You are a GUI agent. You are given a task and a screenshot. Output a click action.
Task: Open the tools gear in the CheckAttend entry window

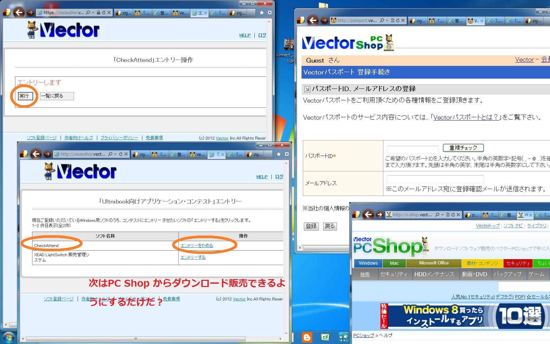pos(270,12)
